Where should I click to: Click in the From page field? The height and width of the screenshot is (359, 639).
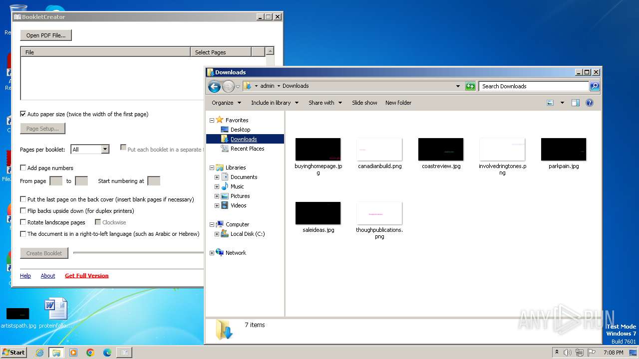[56, 181]
